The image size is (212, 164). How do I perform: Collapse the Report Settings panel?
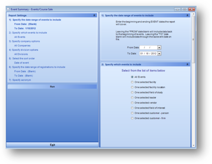coord(94,15)
